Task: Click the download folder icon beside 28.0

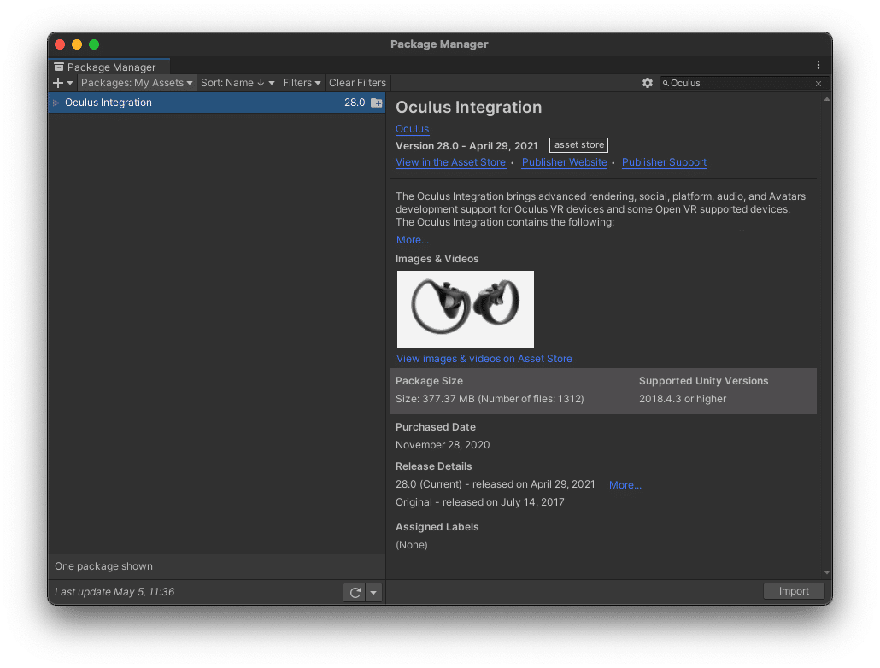Action: click(x=377, y=103)
